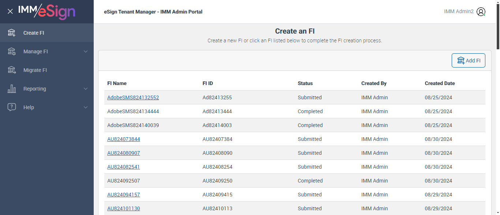Click the FI ID AU82409250 cell
This screenshot has height=215, width=500.
pos(217,181)
